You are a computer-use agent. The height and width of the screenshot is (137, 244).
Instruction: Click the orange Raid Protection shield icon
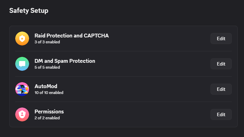[x=22, y=38]
